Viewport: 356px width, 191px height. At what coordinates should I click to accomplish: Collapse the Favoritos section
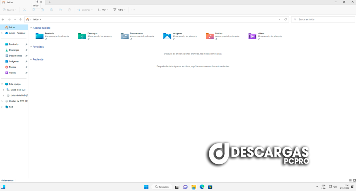(31, 47)
